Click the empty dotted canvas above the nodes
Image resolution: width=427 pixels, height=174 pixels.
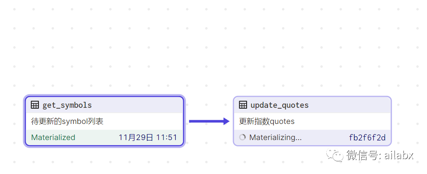pos(213,47)
